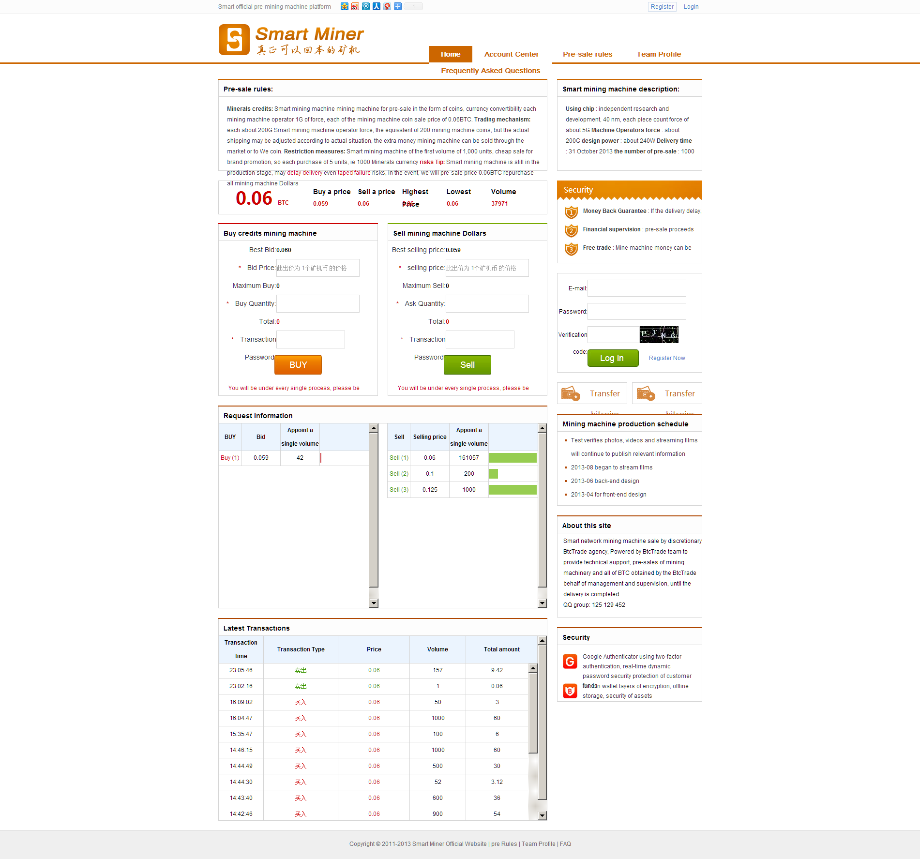Click transaction row 23:05:46
Viewport: 920px width, 859px height.
[x=373, y=670]
